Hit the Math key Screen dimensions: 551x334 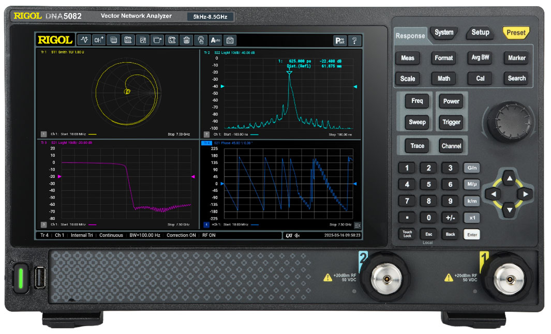coord(444,79)
